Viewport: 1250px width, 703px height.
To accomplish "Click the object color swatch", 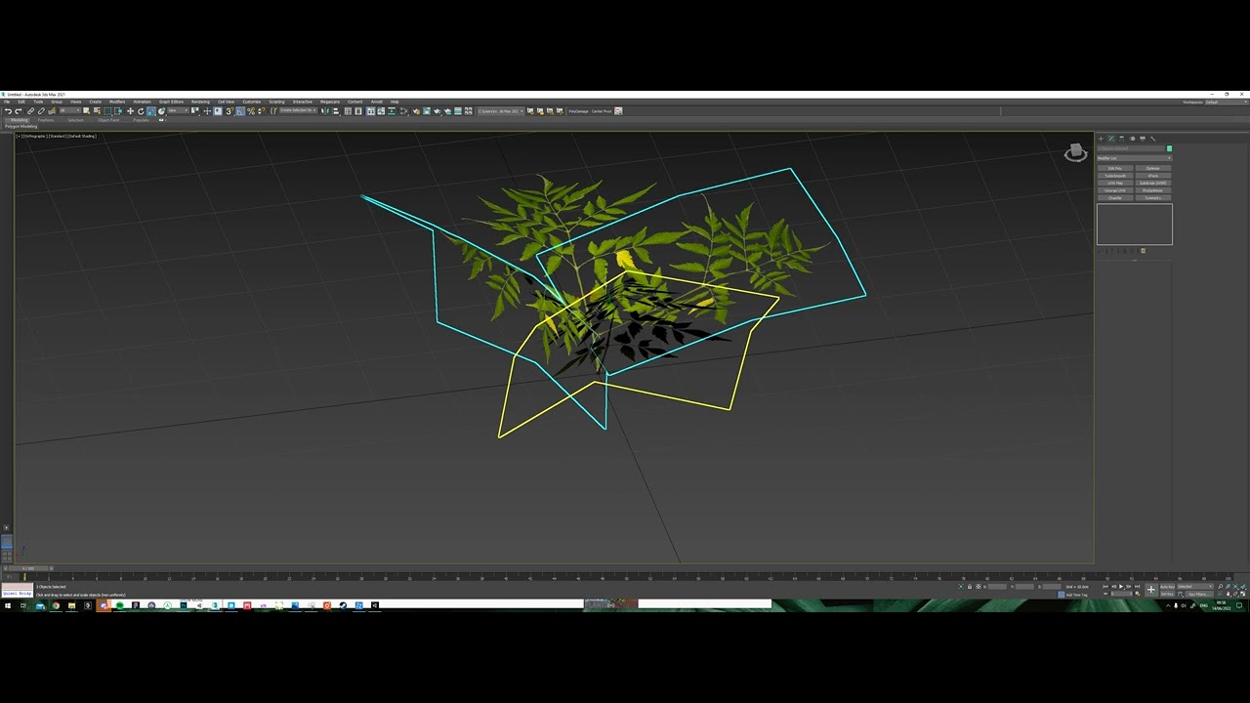I will 1169,148.
